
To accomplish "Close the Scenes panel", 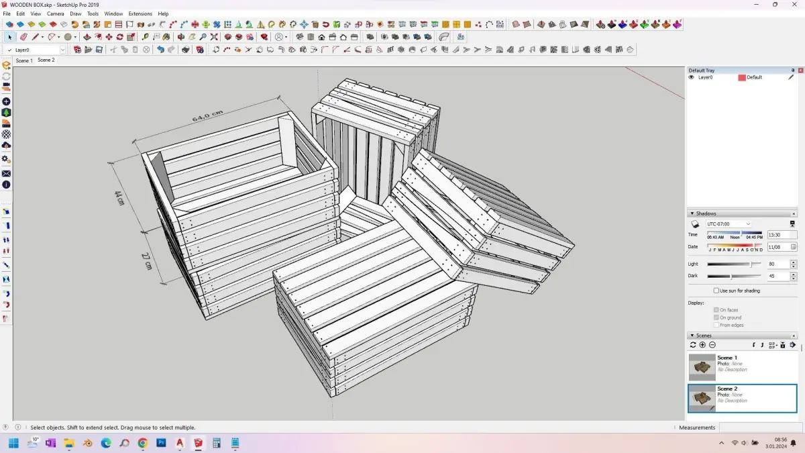I will point(794,336).
